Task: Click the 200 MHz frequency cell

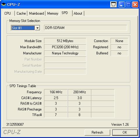Action: (79, 92)
